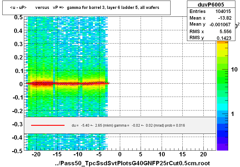This screenshot has width=240, height=167.
Task: Click the y-axis label 0.3
Action: (x=18, y=44)
